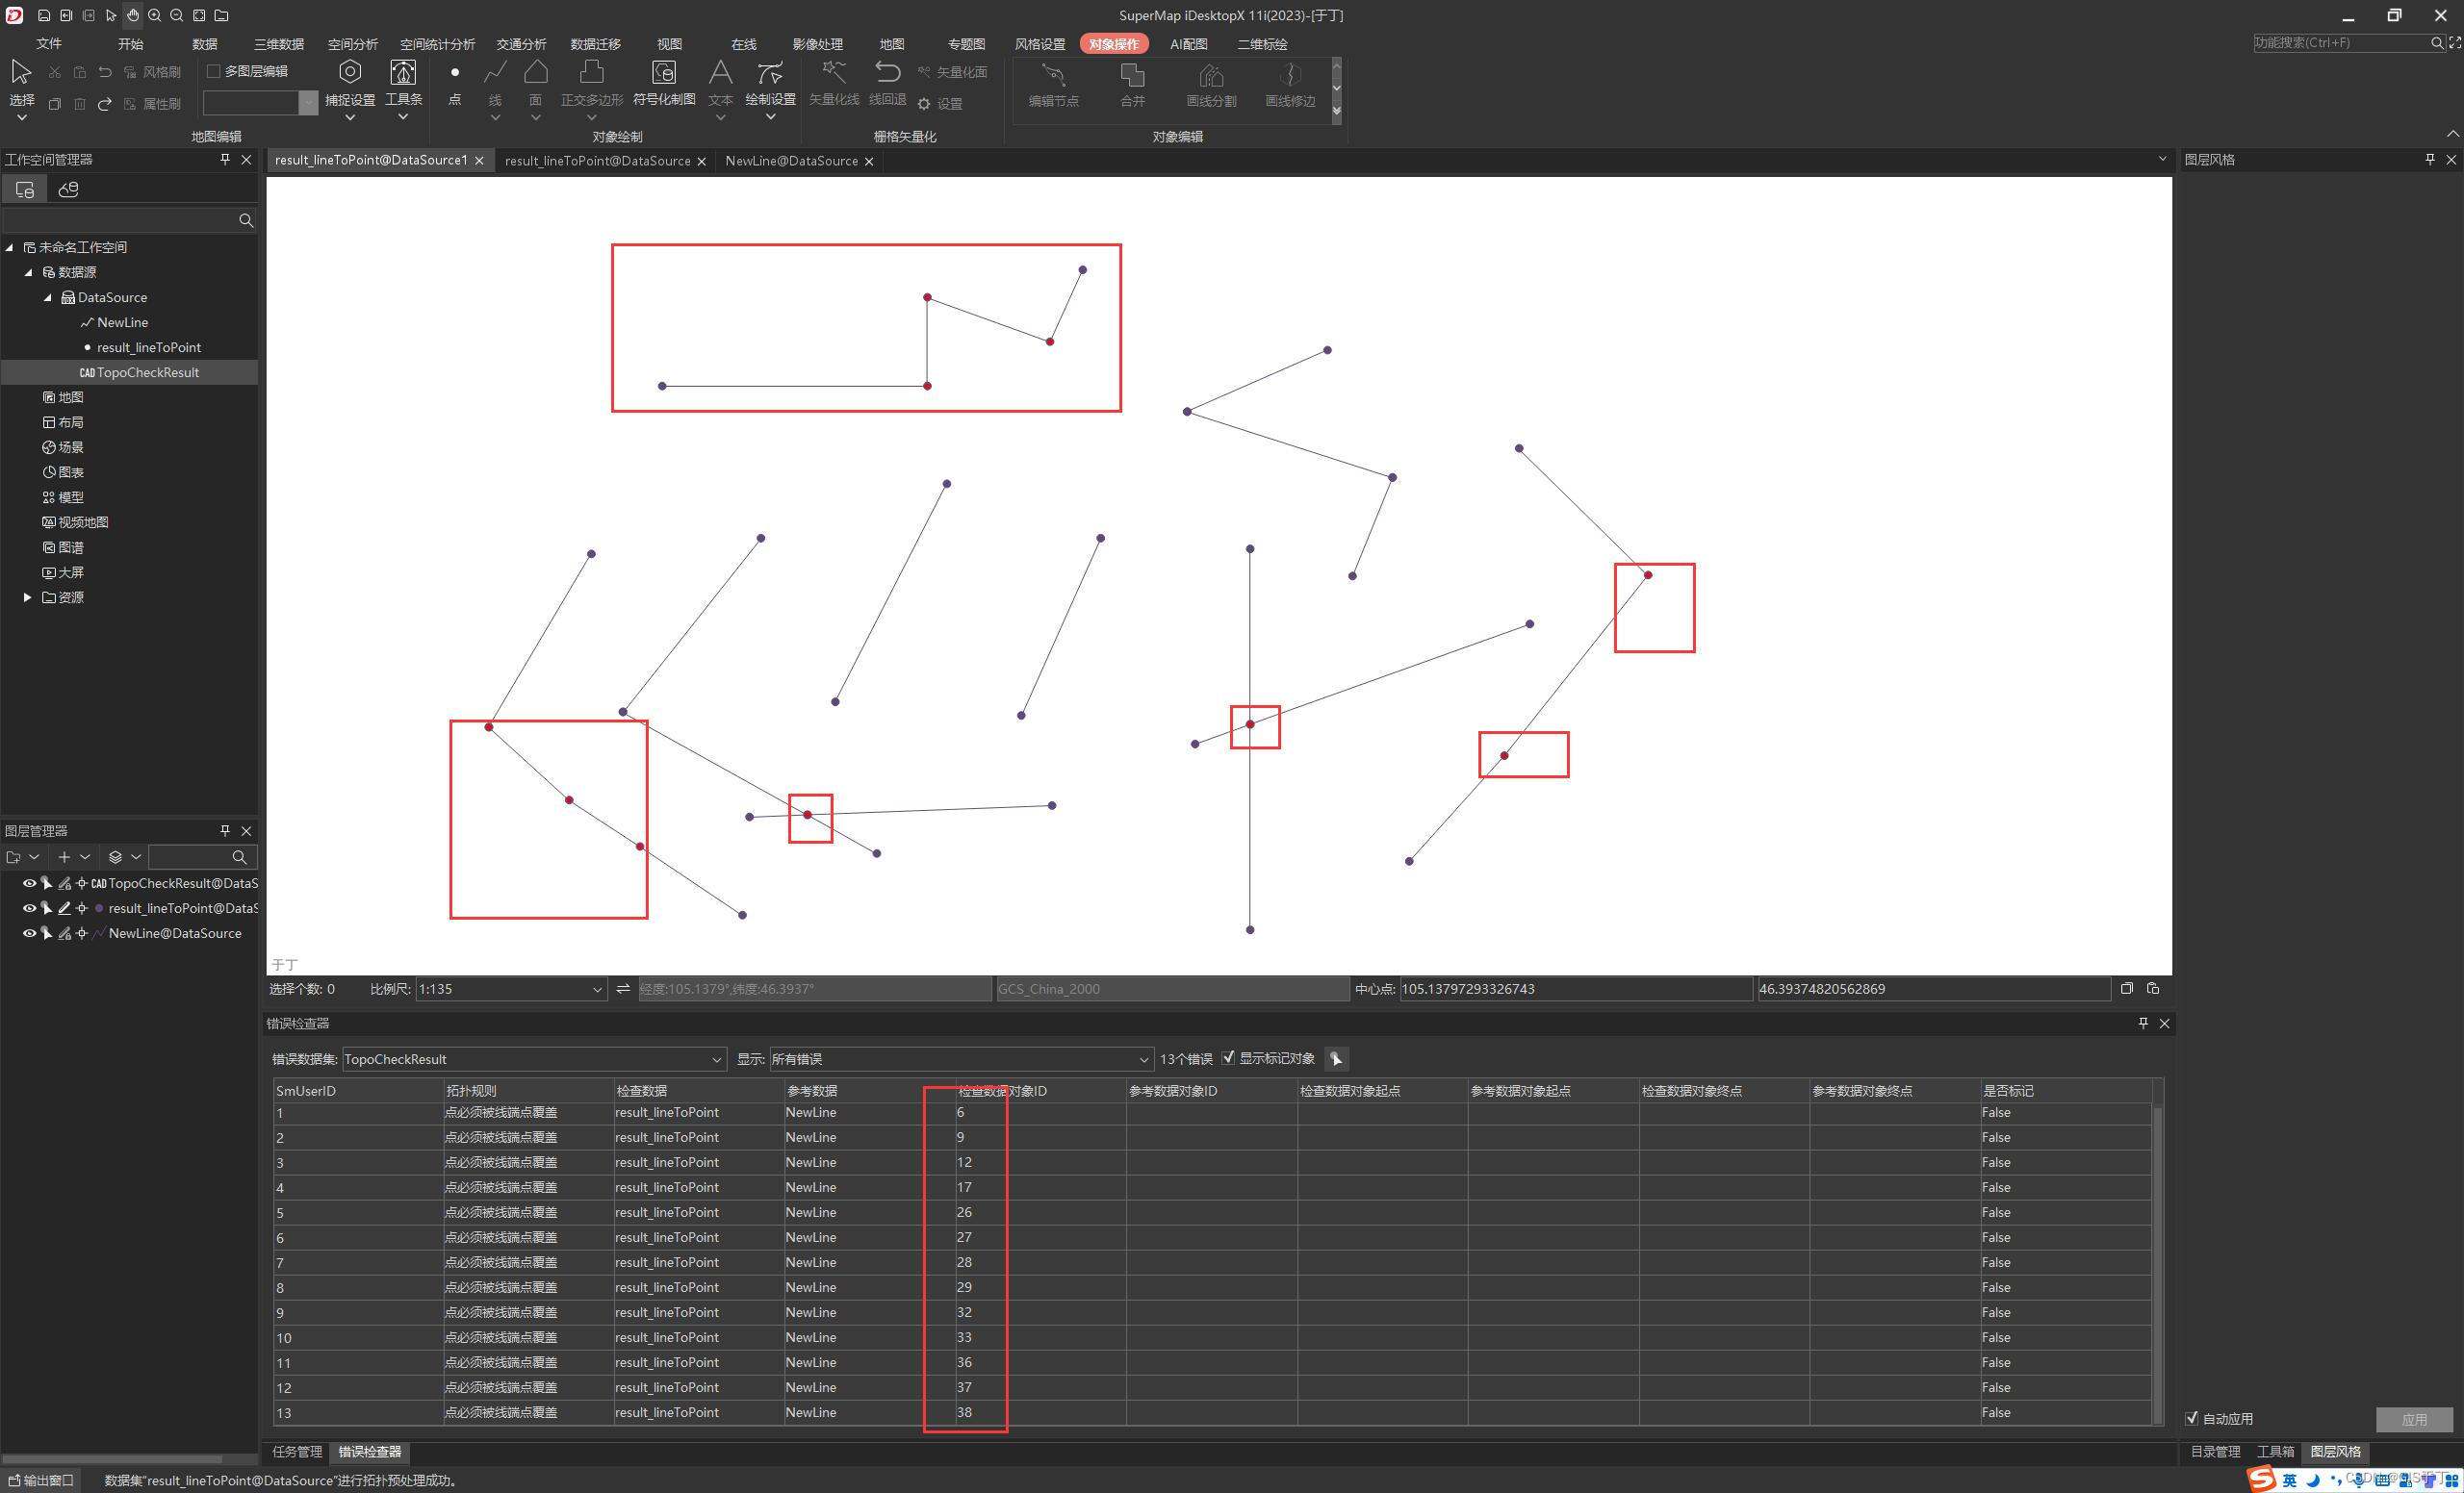Click the topology check validation icon
Viewport: 2464px width, 1493px height.
click(1338, 1058)
